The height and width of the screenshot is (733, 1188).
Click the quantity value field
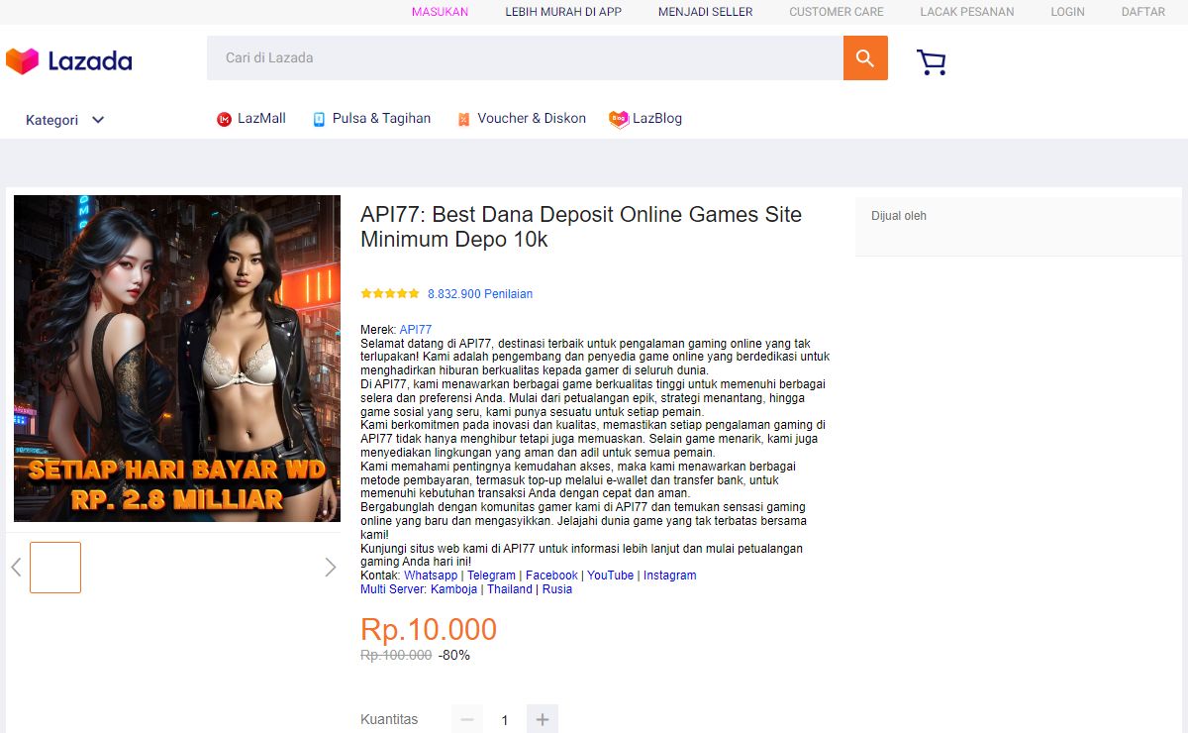coord(505,720)
